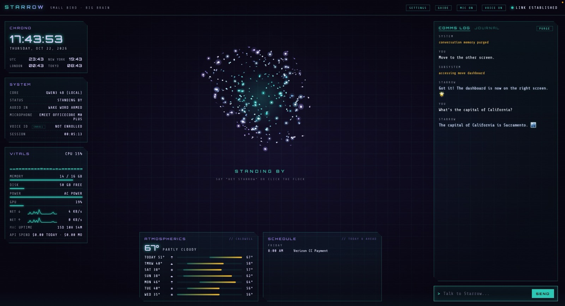The image size is (565, 306).
Task: Click the cloud icon in the SUN forecast row
Action: coord(172,276)
